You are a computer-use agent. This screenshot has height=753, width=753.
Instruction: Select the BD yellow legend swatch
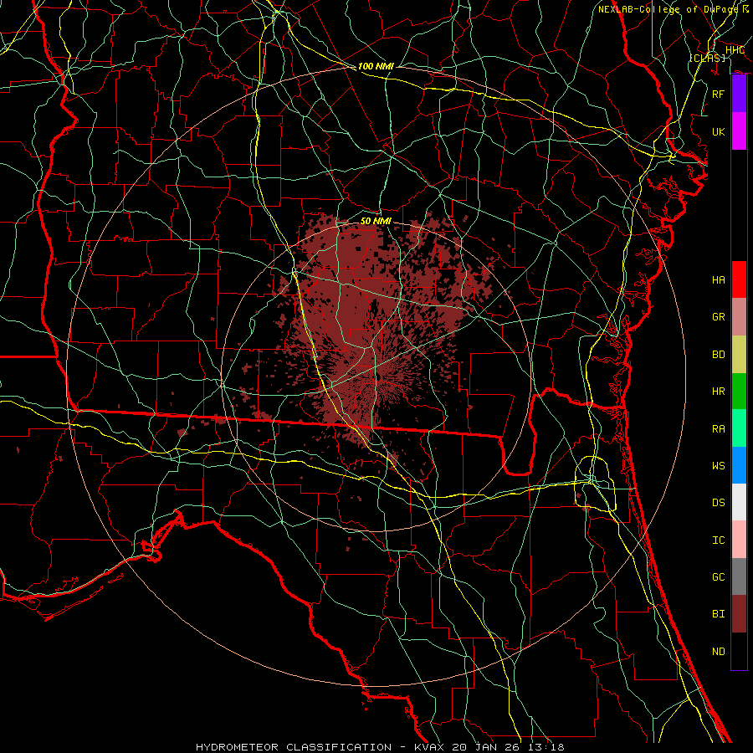739,355
